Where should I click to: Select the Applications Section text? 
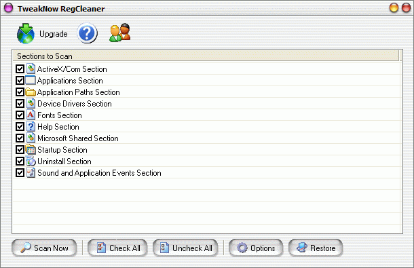pos(70,81)
